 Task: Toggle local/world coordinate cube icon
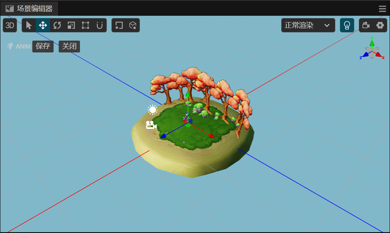pyautogui.click(x=133, y=25)
